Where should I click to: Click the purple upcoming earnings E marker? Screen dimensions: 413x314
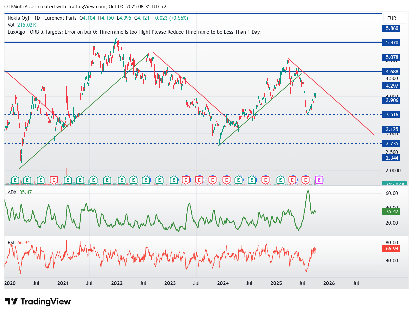(319, 180)
